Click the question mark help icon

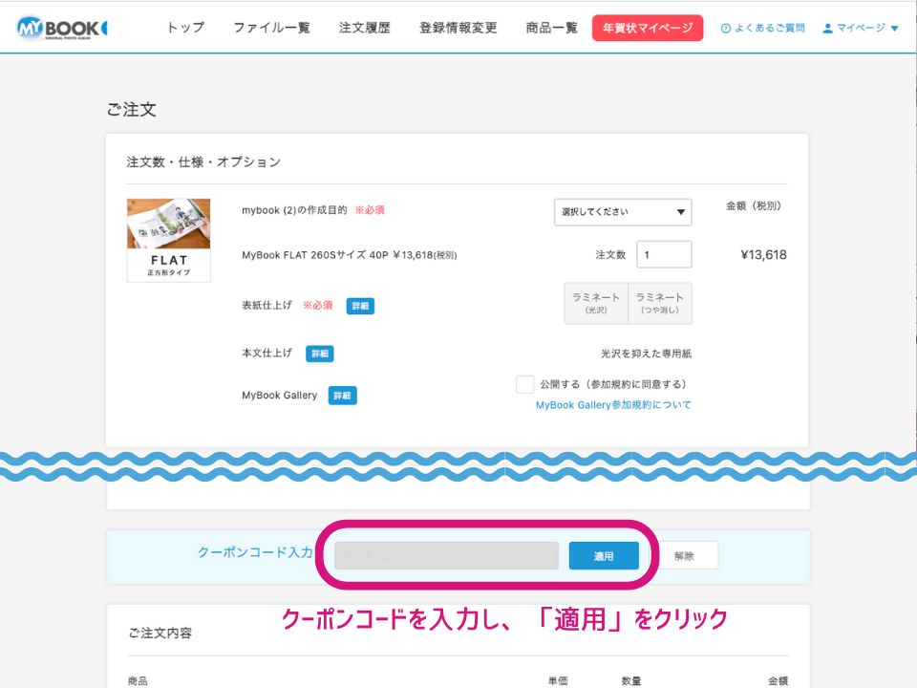[x=726, y=28]
